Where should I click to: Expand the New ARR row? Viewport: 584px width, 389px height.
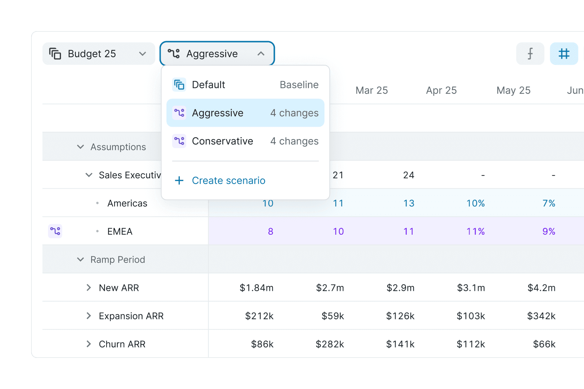(89, 288)
